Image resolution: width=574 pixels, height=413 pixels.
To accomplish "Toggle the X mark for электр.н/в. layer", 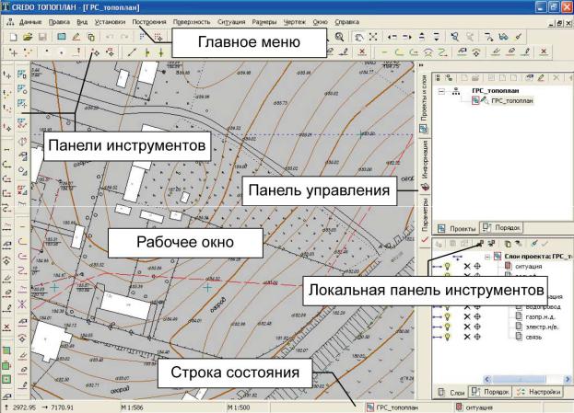I will 467,327.
